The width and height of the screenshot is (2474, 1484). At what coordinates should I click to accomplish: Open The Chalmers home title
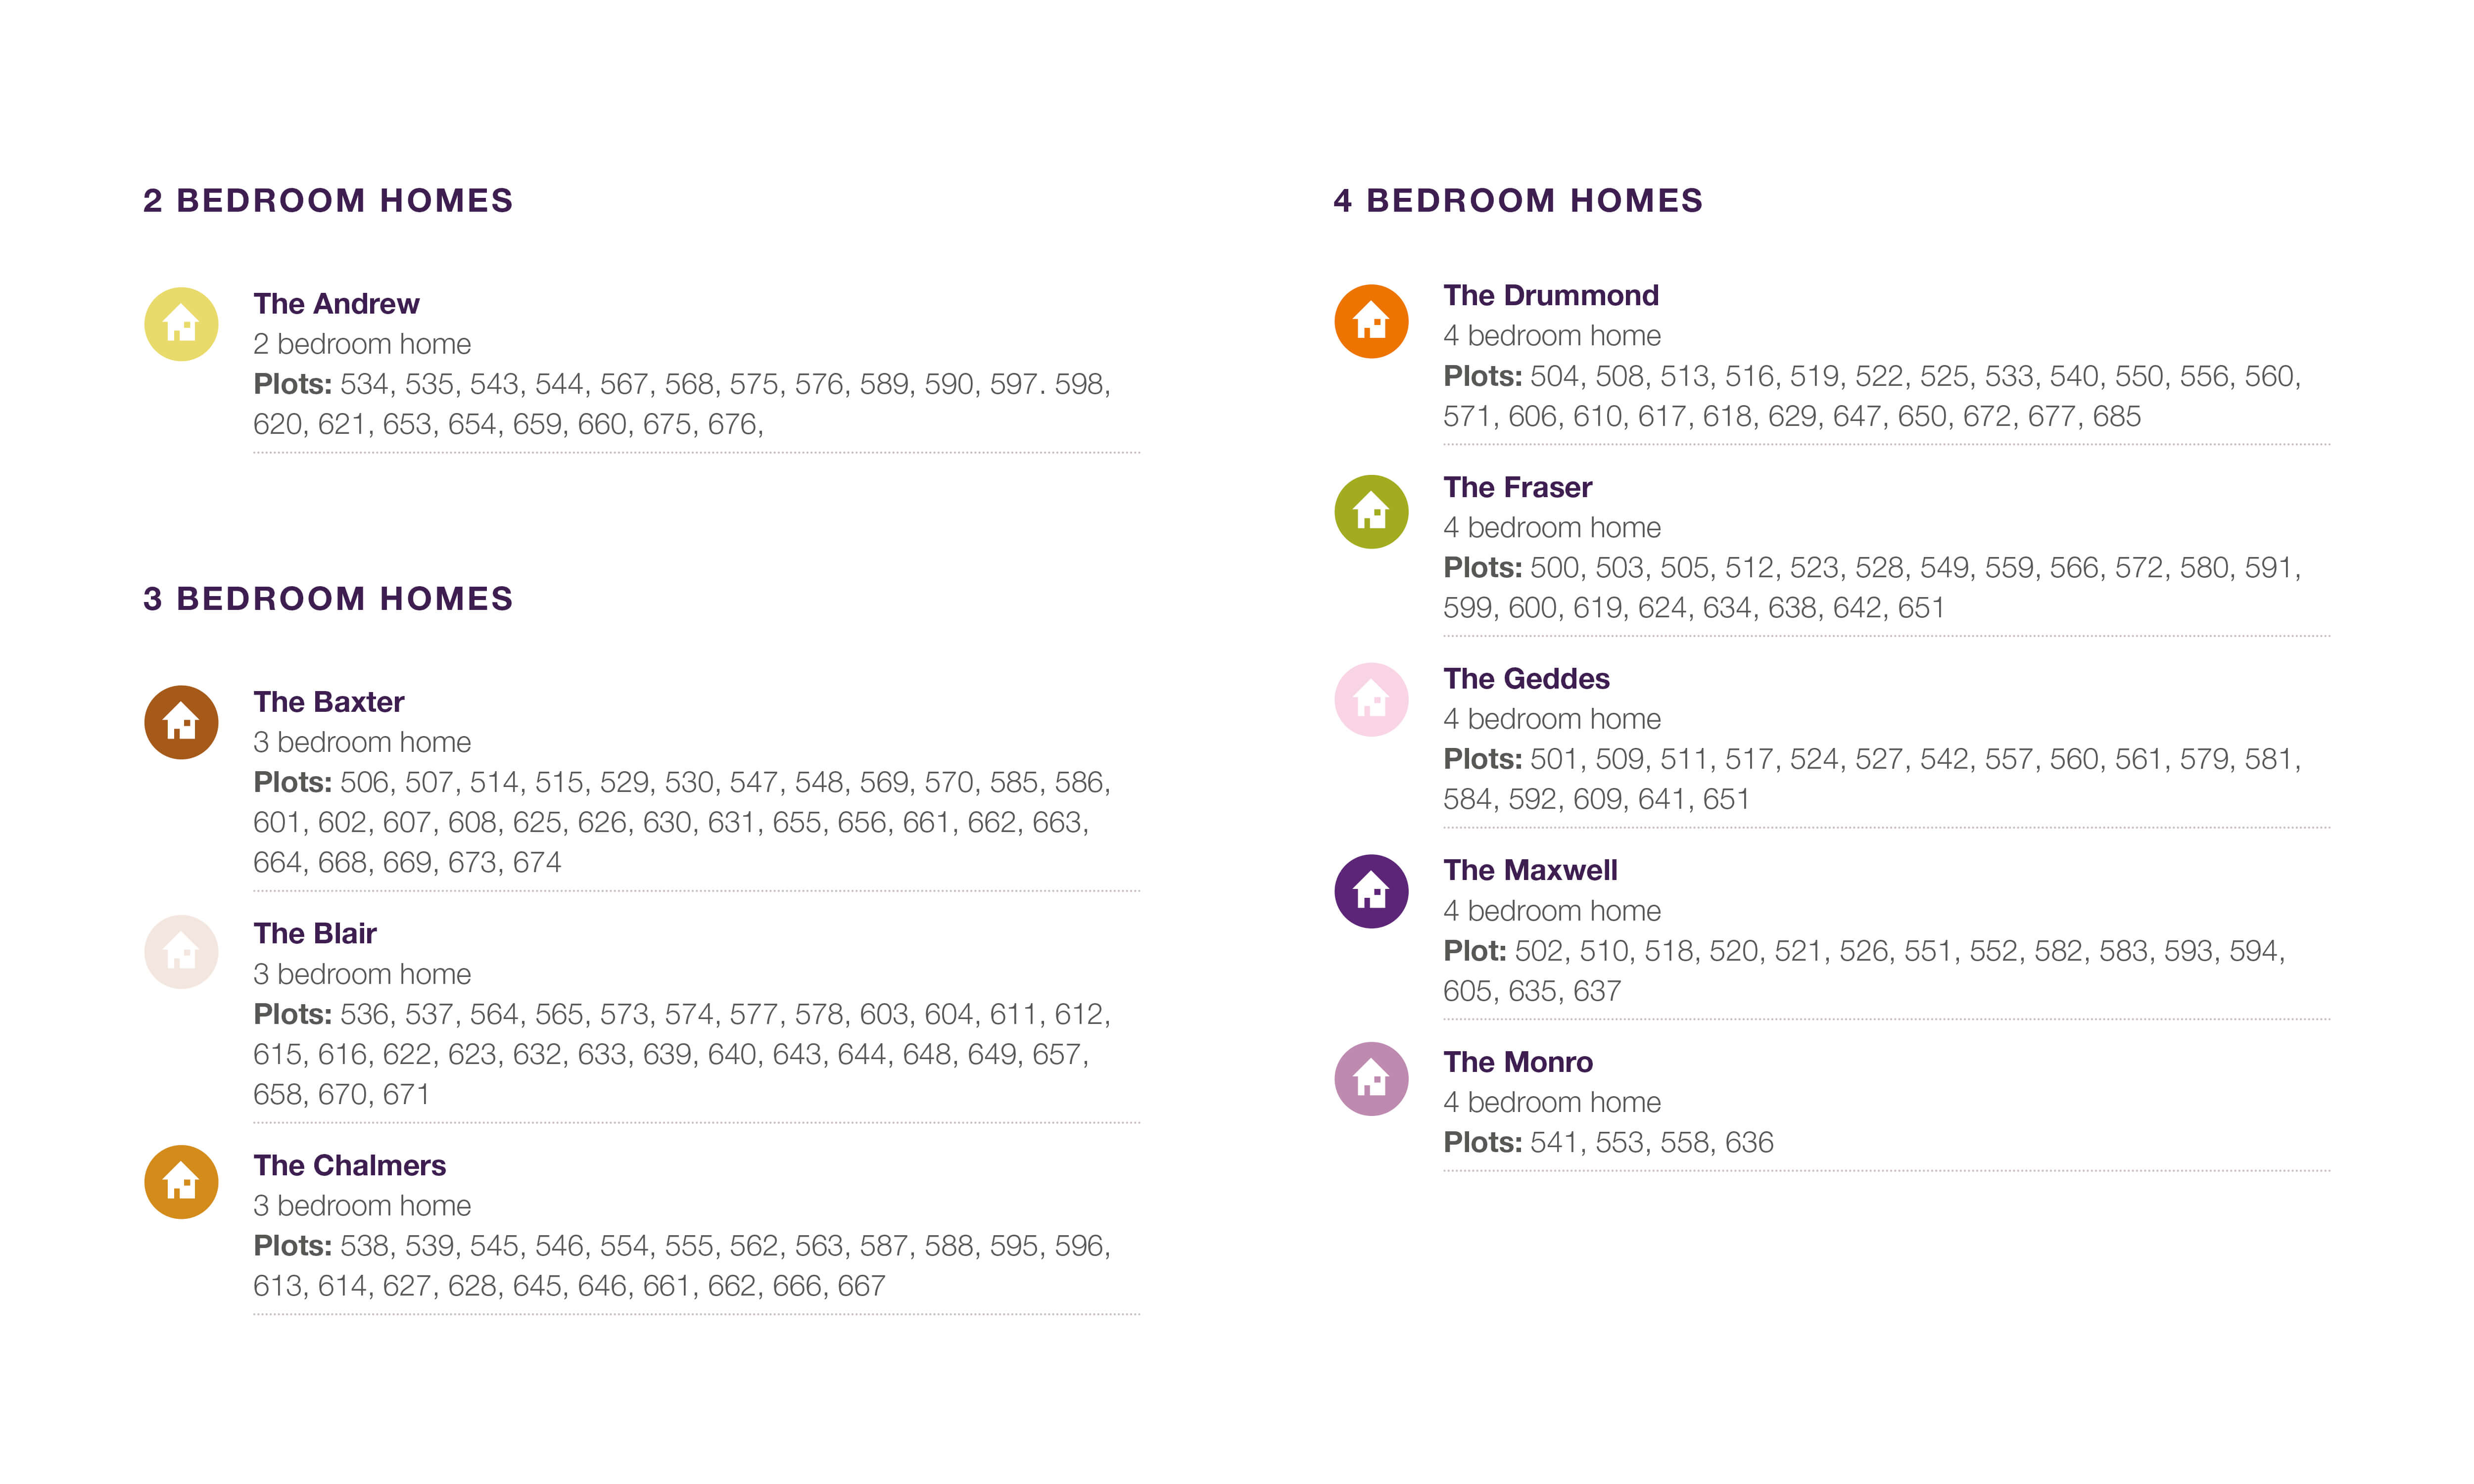pyautogui.click(x=349, y=1165)
